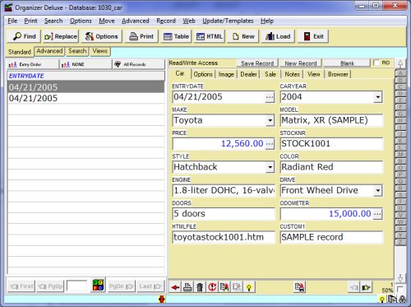Click the page number box between PgUp and PgDn
Image resolution: width=411 pixels, height=307 pixels.
click(x=77, y=286)
